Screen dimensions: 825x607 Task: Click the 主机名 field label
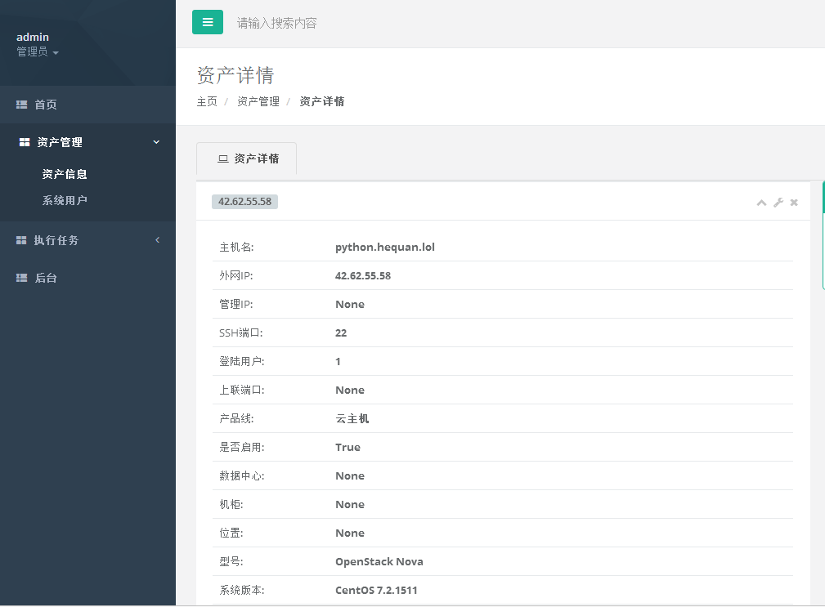click(236, 247)
